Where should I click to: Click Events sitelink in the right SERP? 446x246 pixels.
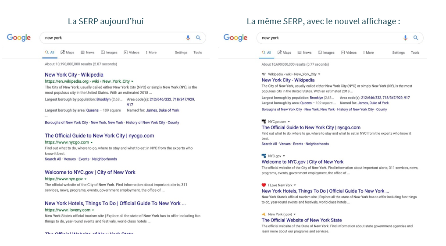(298, 144)
